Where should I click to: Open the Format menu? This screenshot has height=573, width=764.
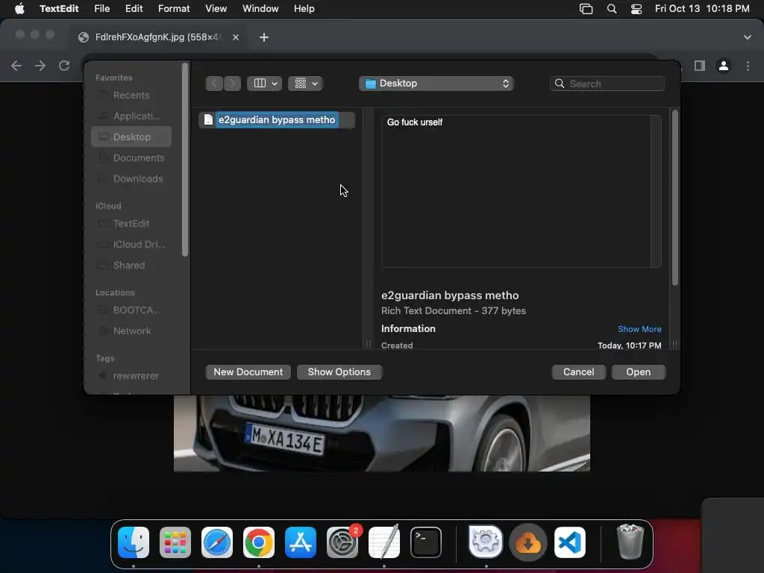[x=174, y=9]
